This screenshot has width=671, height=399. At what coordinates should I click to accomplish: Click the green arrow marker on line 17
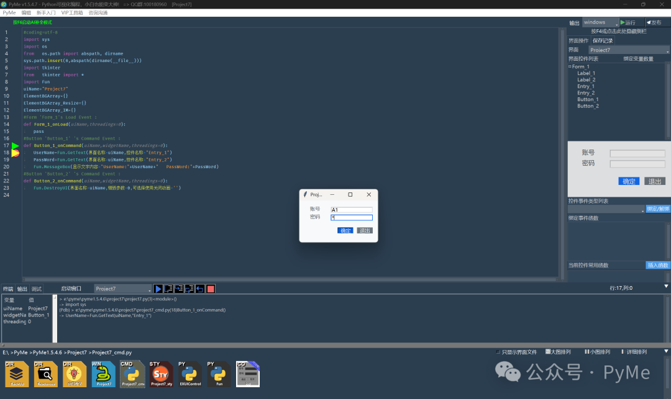point(15,145)
